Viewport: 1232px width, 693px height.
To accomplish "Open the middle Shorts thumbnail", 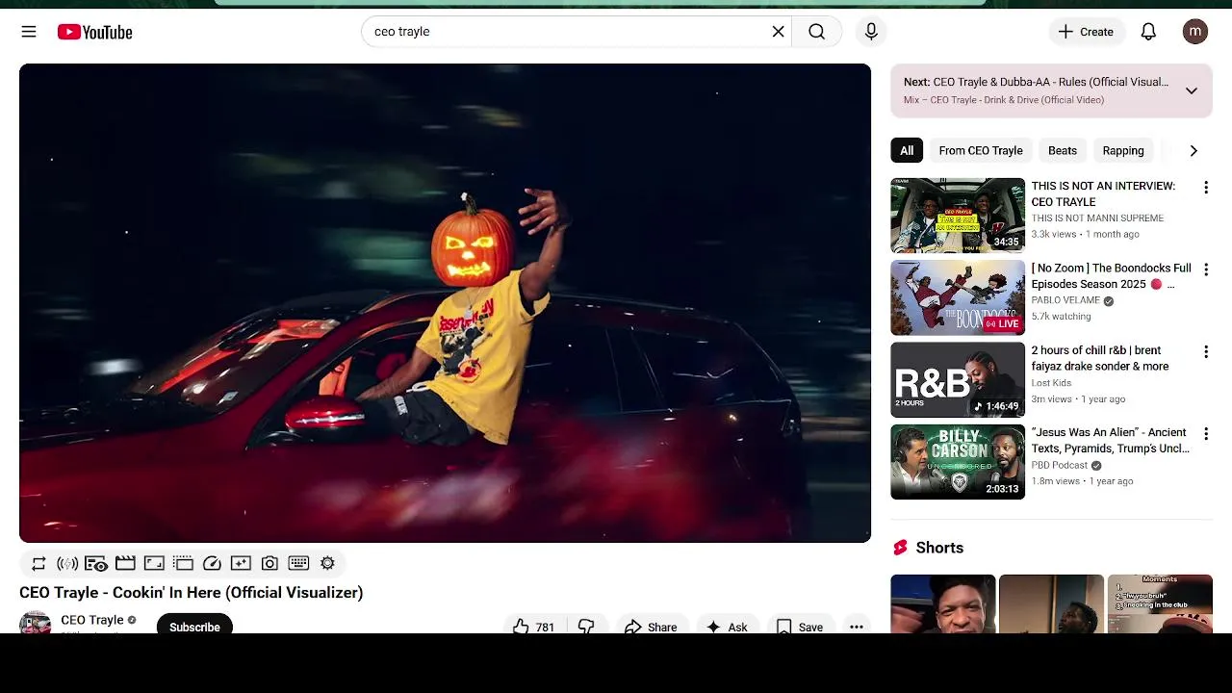I will pos(1051,603).
